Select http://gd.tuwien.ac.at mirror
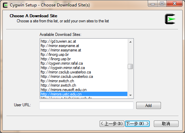Image resolution: width=185 pixels, height=133 pixels. click(x=84, y=41)
